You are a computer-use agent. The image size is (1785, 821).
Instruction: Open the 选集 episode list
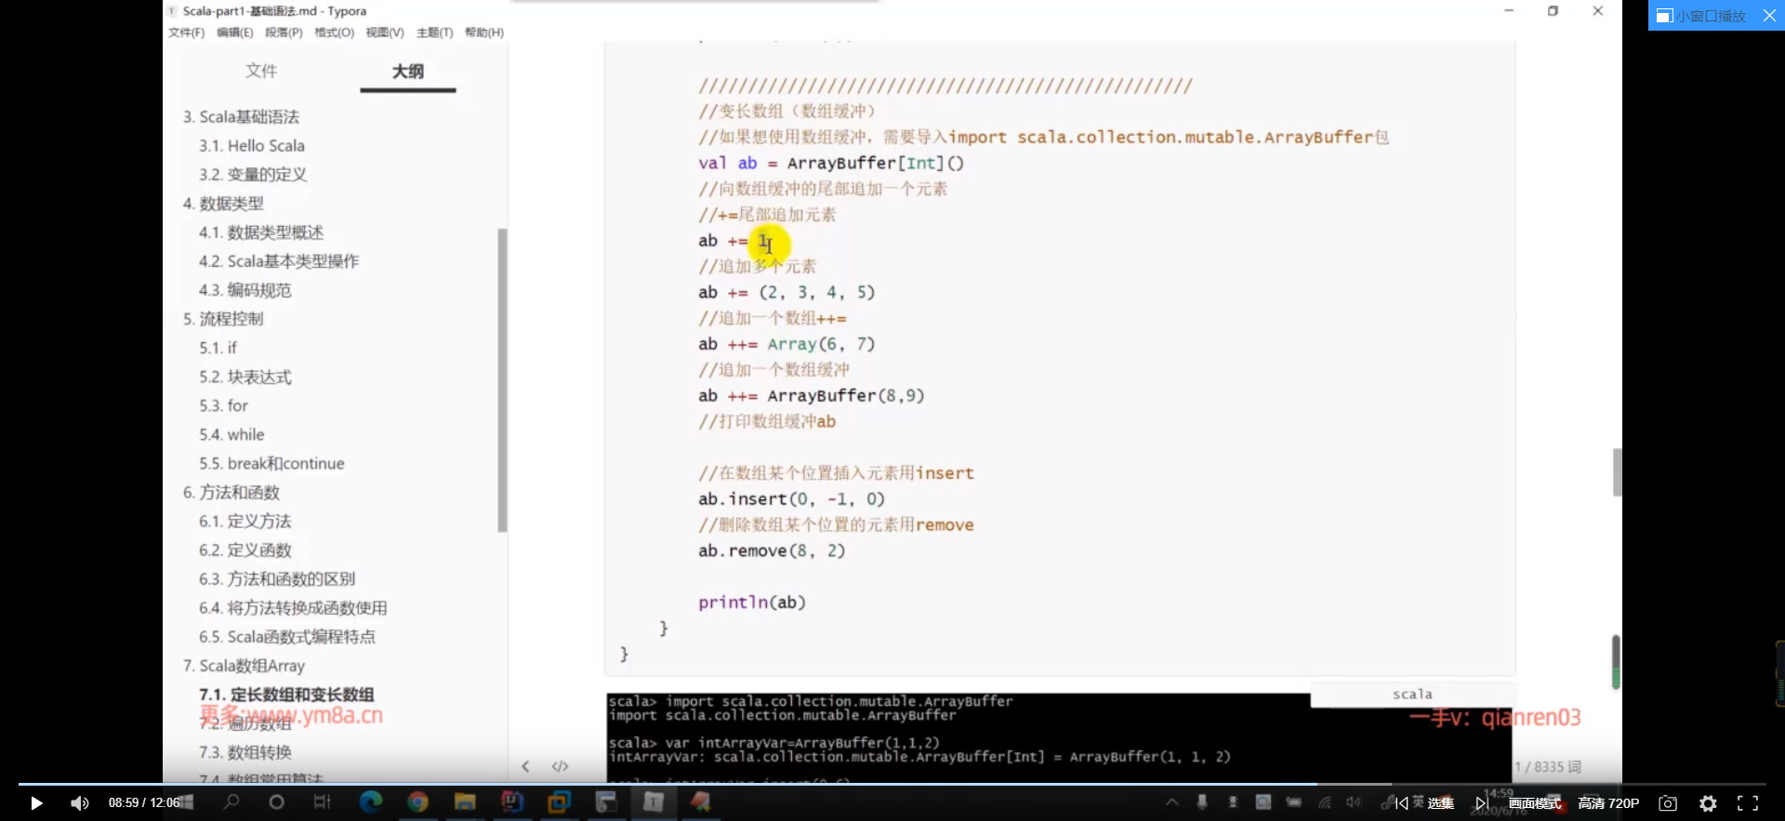1441,803
